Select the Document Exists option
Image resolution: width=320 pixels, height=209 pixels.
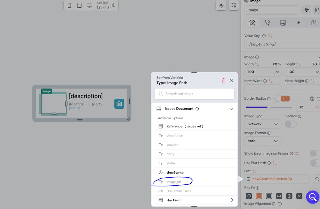[x=196, y=191]
